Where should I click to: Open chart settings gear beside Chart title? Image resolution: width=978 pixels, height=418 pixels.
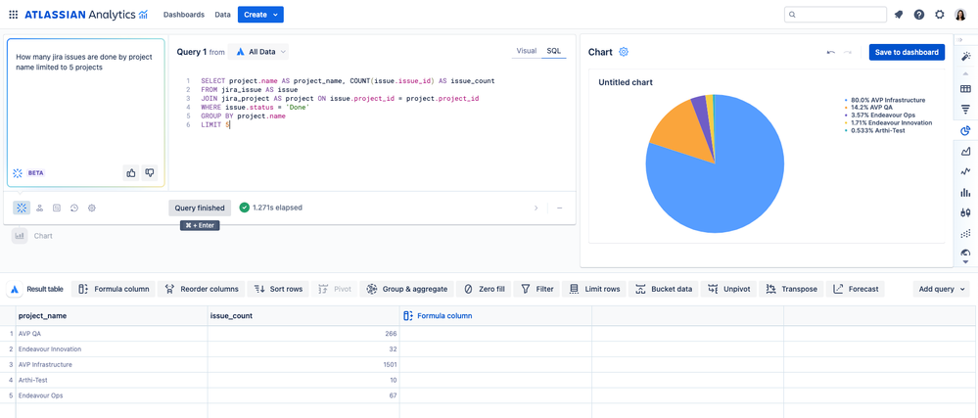pos(623,52)
